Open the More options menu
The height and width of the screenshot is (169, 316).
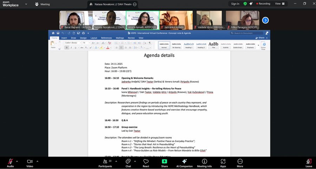240,162
